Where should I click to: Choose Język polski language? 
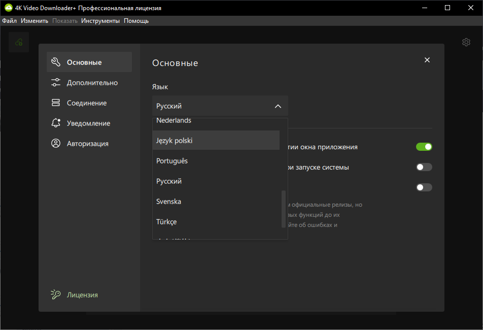pos(216,140)
